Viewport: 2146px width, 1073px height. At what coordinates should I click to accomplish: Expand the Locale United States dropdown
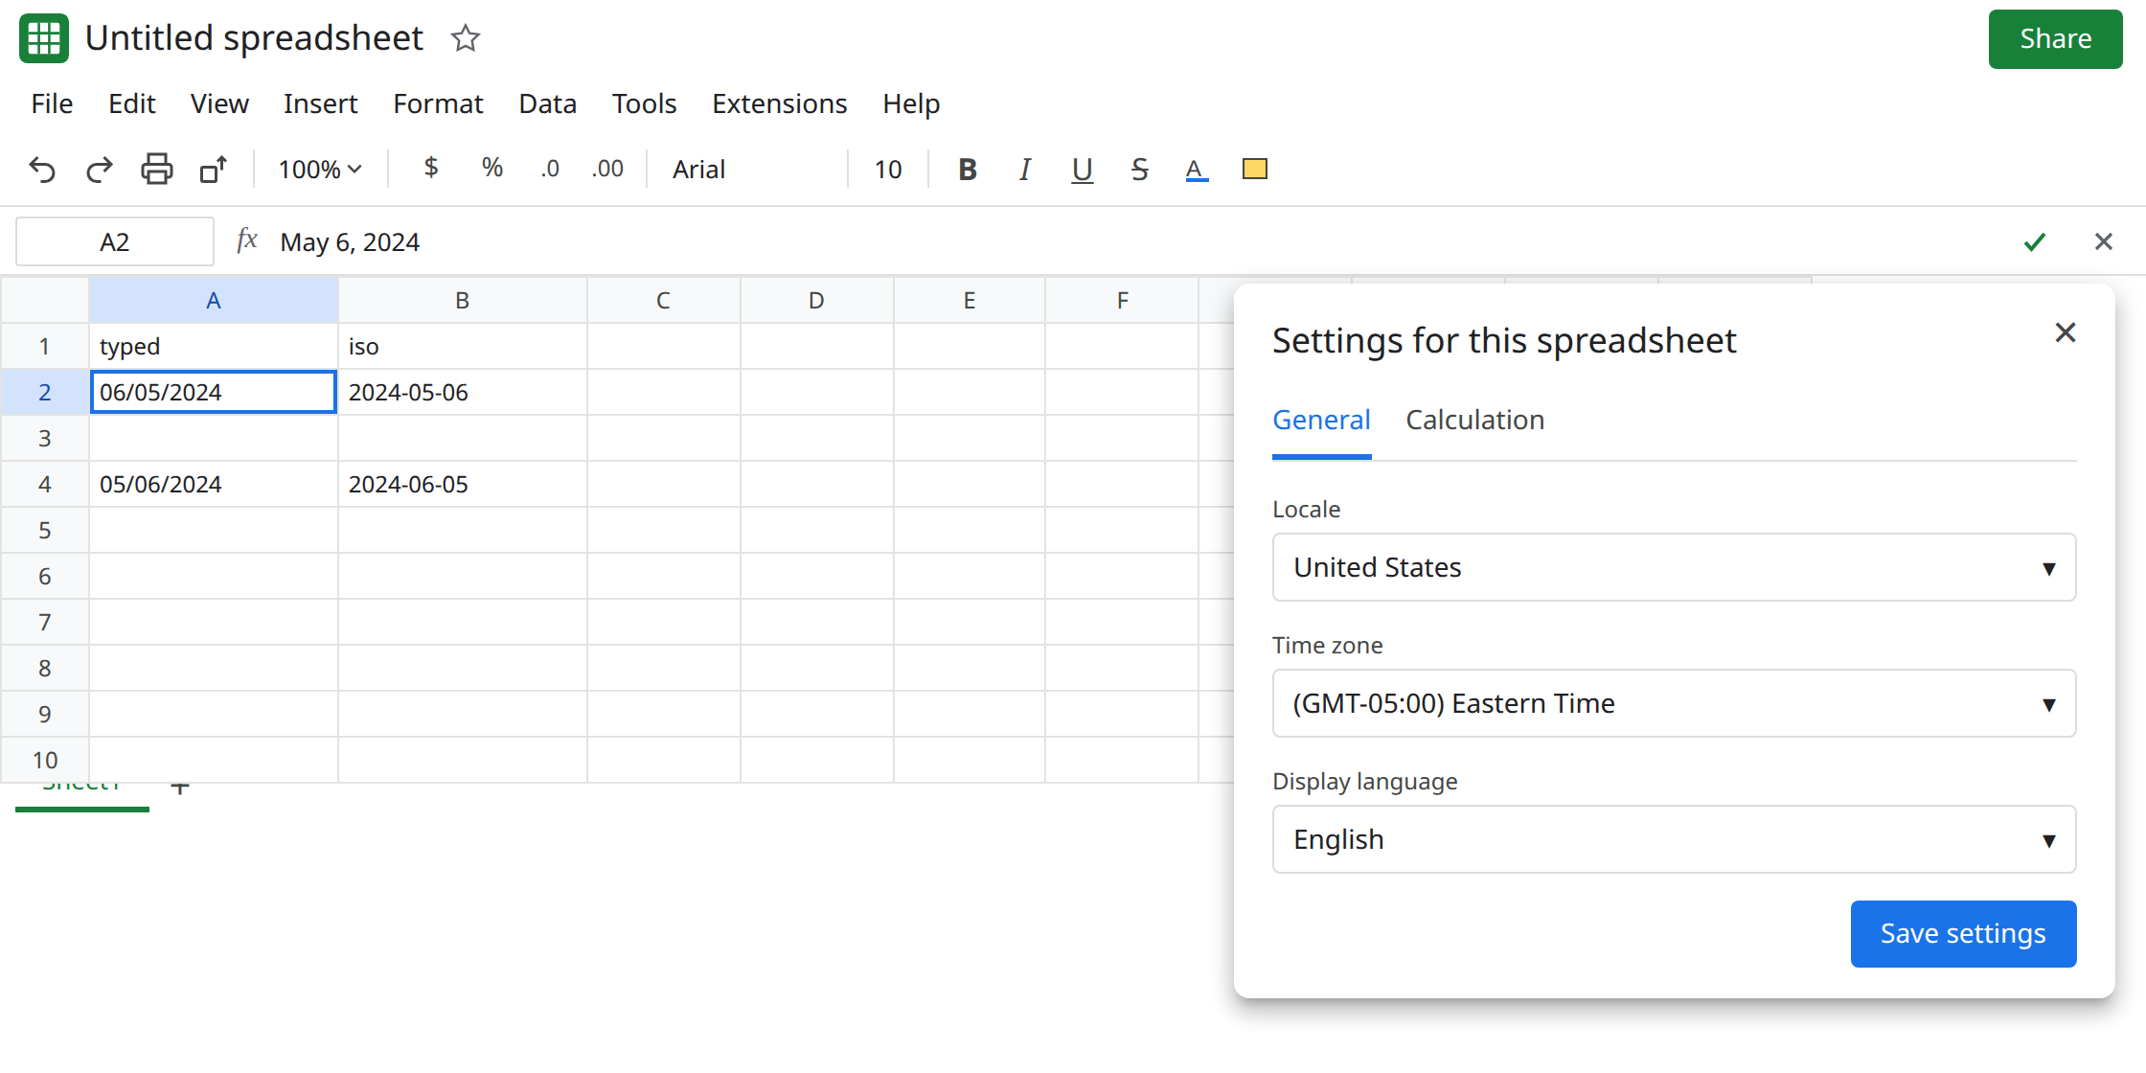coord(1674,567)
